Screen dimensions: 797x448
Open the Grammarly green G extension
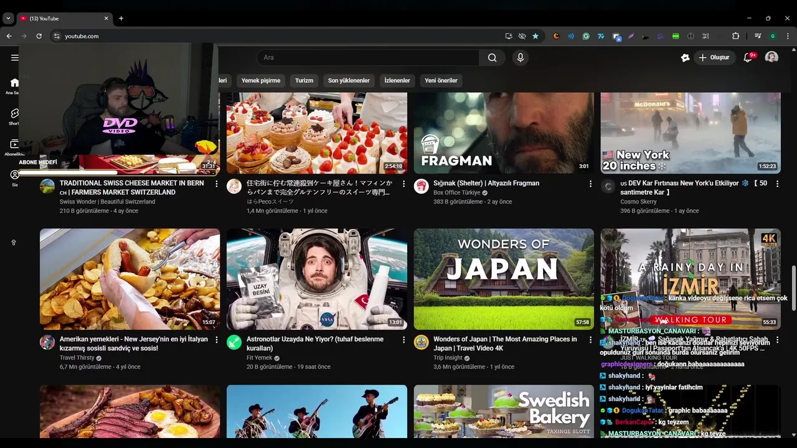click(x=586, y=36)
